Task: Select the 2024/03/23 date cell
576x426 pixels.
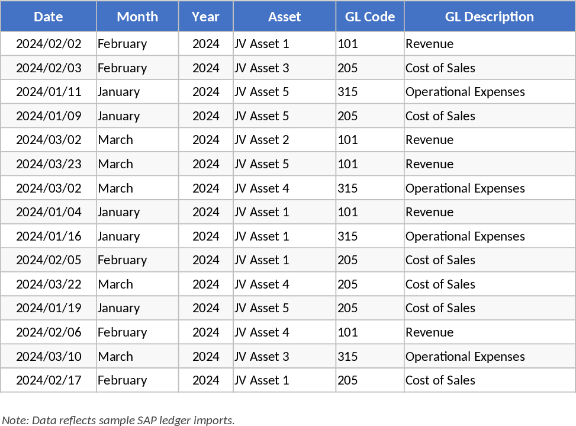Action: 48,164
